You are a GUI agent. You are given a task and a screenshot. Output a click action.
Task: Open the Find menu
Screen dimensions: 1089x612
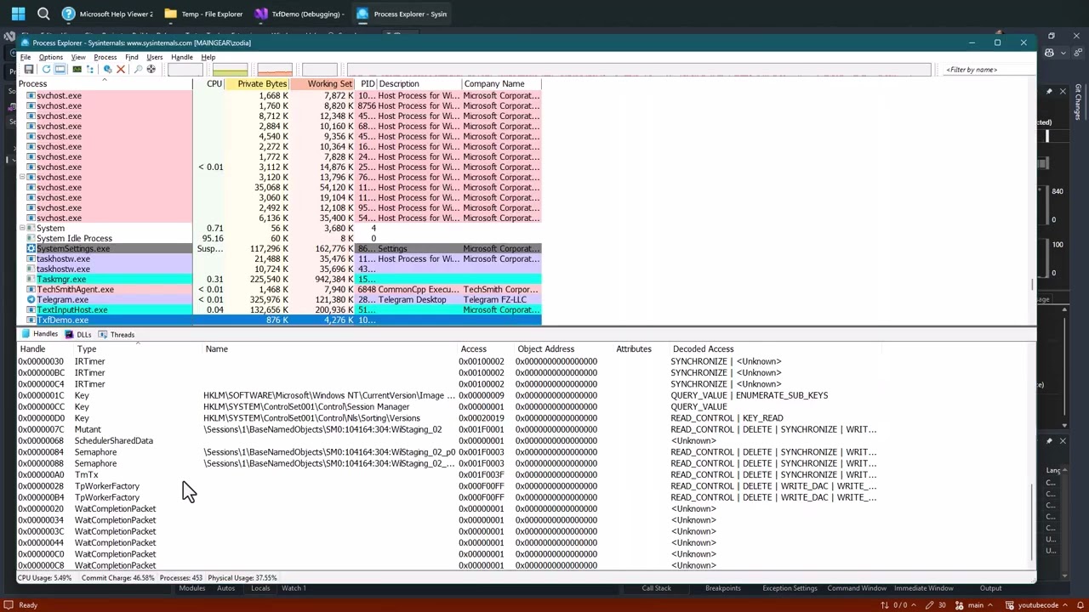pyautogui.click(x=132, y=57)
